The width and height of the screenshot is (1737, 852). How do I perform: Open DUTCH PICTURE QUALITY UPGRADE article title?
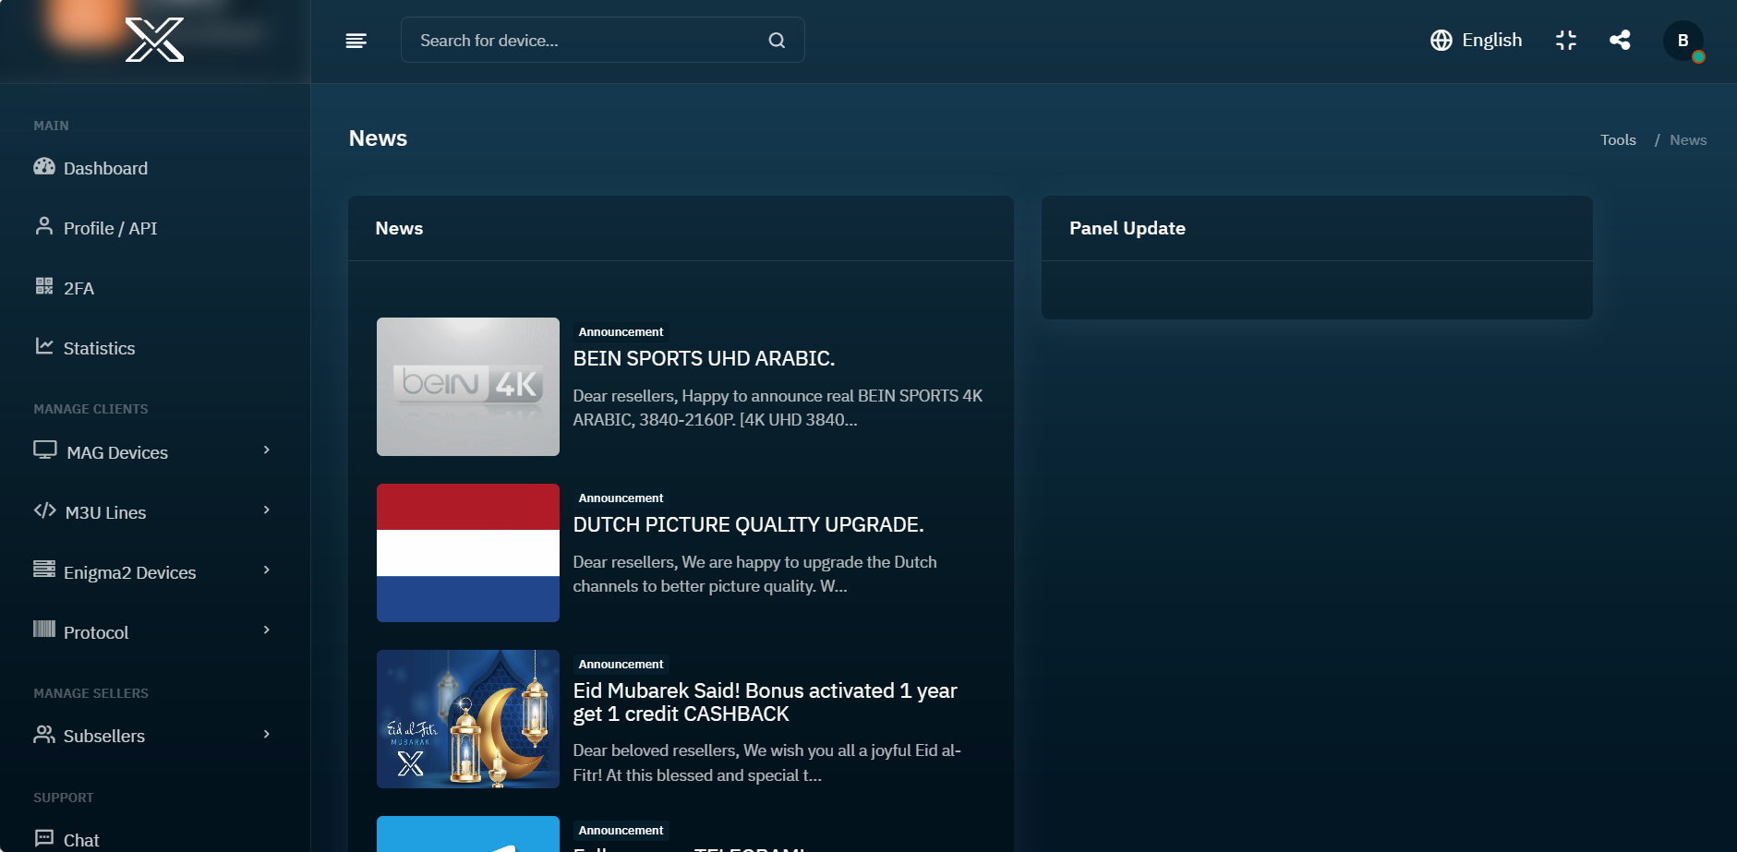tap(748, 524)
